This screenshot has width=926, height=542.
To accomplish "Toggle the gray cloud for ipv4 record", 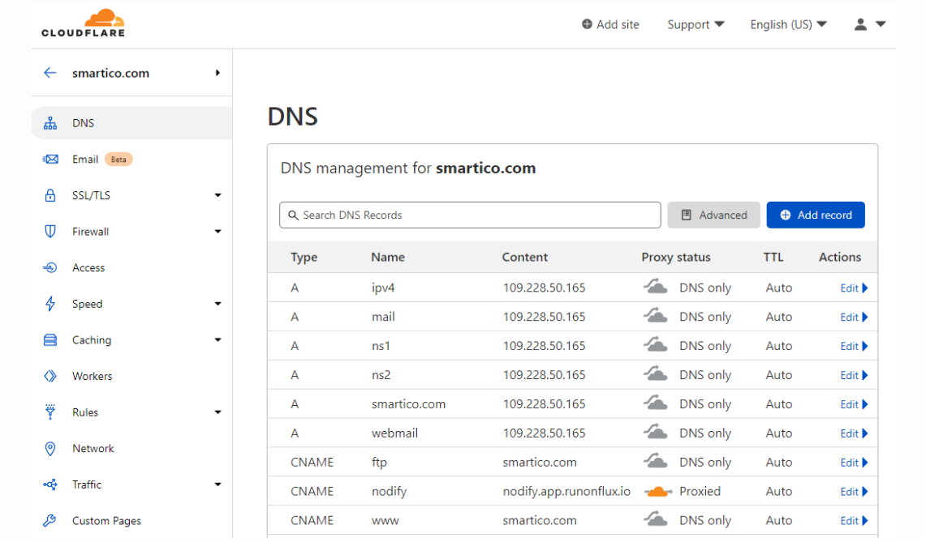I will pos(656,288).
